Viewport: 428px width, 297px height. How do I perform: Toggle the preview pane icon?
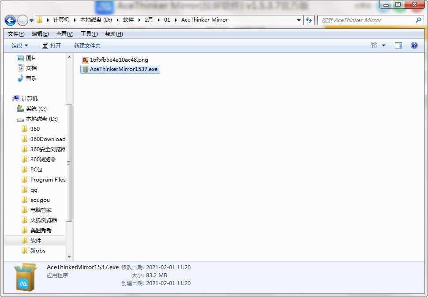point(398,45)
